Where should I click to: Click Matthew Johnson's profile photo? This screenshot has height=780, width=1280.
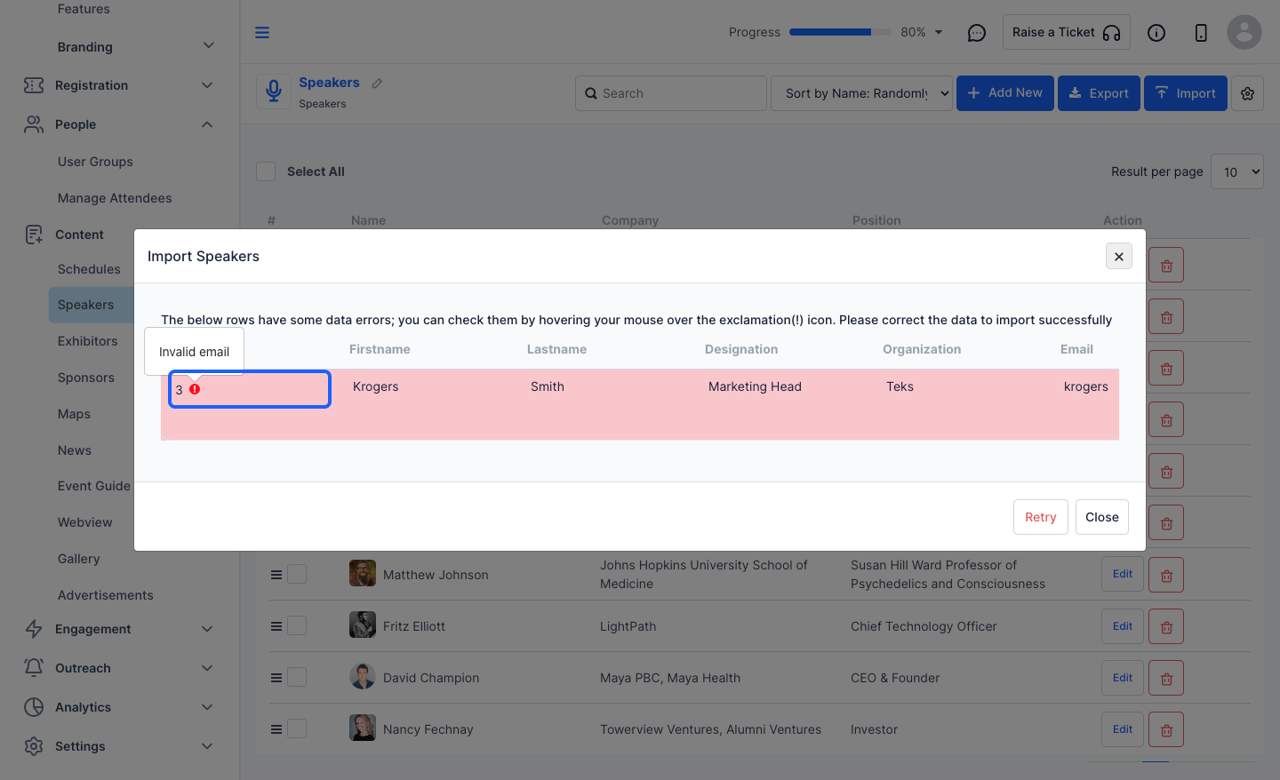coord(363,573)
